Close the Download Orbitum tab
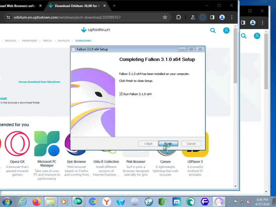Image resolution: width=276 pixels, height=207 pixels. click(105, 6)
